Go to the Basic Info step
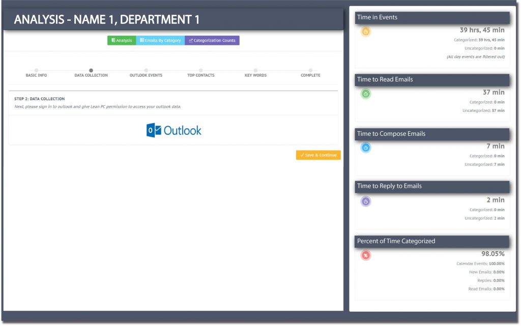The height and width of the screenshot is (326, 521). point(36,73)
